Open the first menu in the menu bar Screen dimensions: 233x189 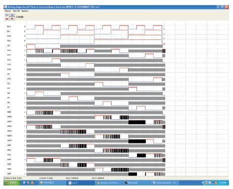8,11
